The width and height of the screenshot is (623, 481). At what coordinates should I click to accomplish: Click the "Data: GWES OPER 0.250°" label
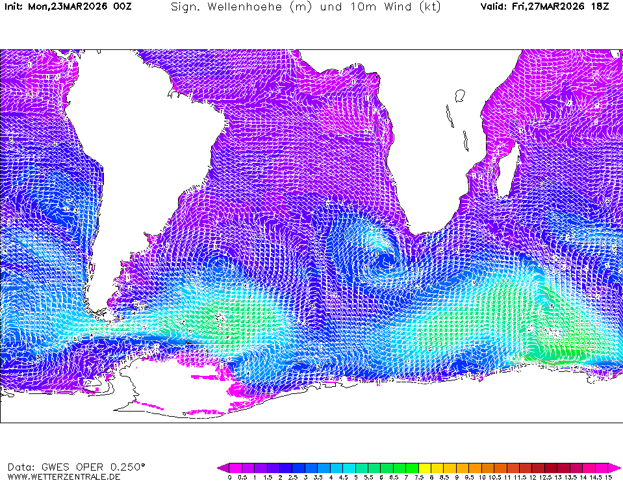click(76, 466)
